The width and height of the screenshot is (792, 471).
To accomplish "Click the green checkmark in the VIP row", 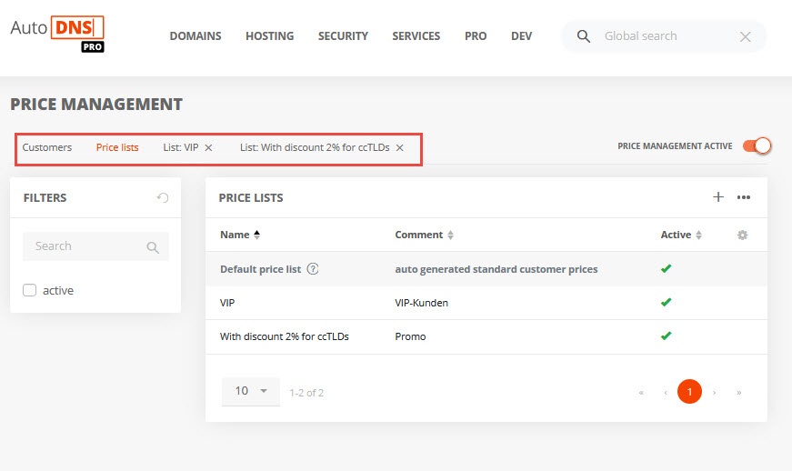I will tap(667, 303).
